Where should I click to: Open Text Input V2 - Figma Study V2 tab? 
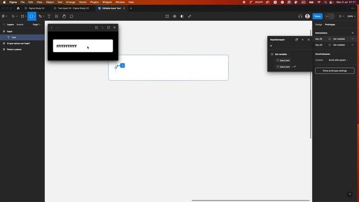(71, 8)
